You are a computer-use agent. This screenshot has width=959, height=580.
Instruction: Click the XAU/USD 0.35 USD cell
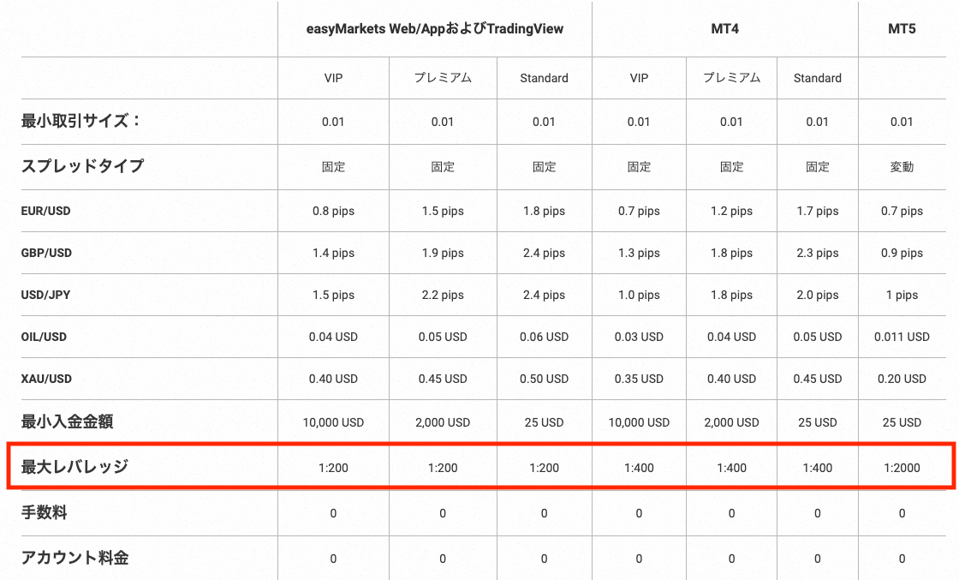pyautogui.click(x=639, y=379)
